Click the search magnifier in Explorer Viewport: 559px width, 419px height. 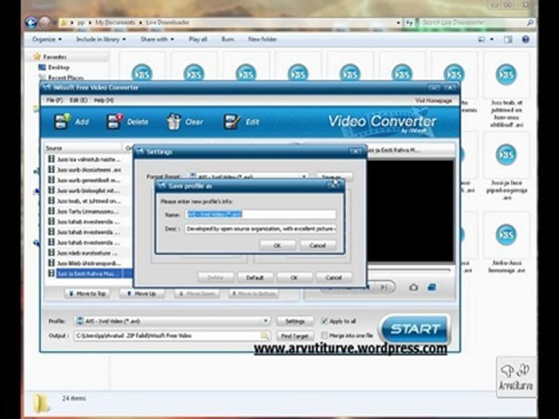click(530, 23)
